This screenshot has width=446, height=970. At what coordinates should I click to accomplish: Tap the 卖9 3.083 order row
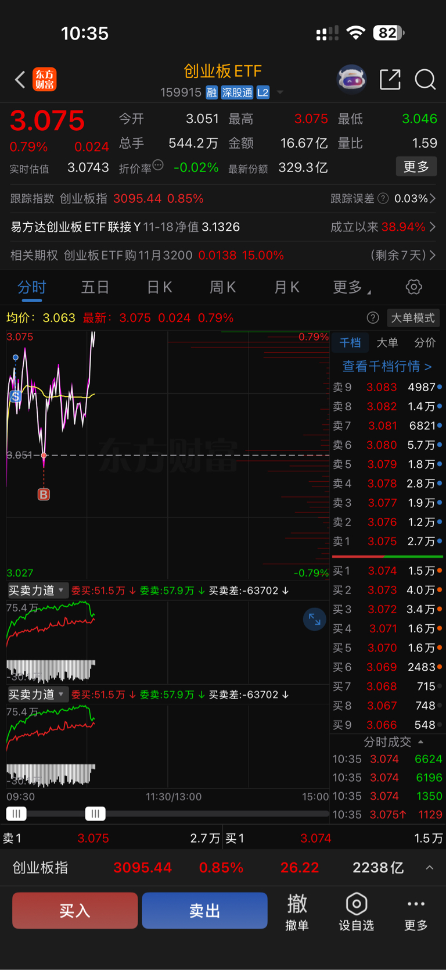[x=387, y=387]
